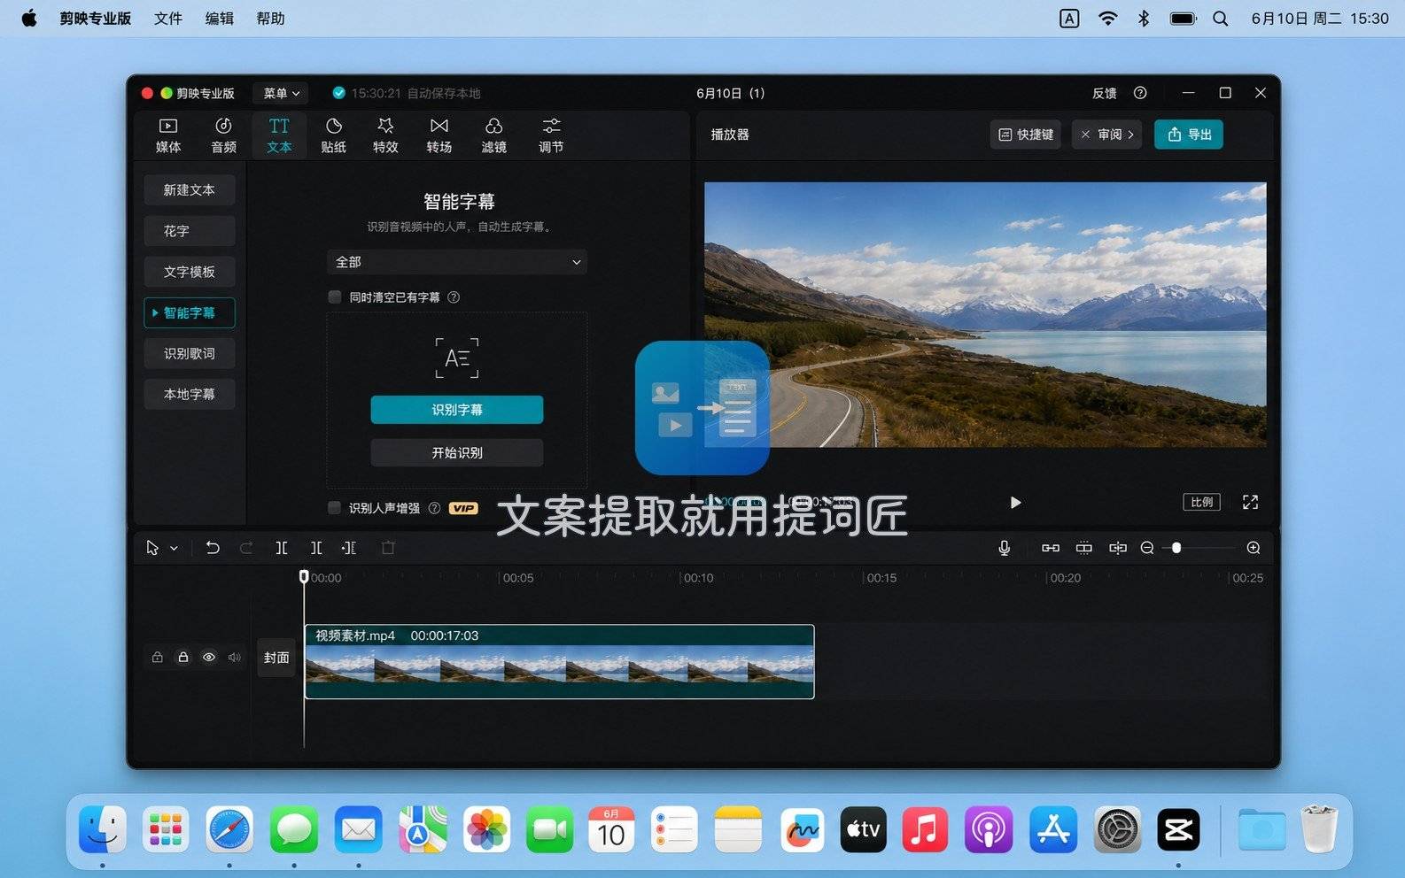
Task: Choose 新建文本 in the sidebar
Action: 190,190
